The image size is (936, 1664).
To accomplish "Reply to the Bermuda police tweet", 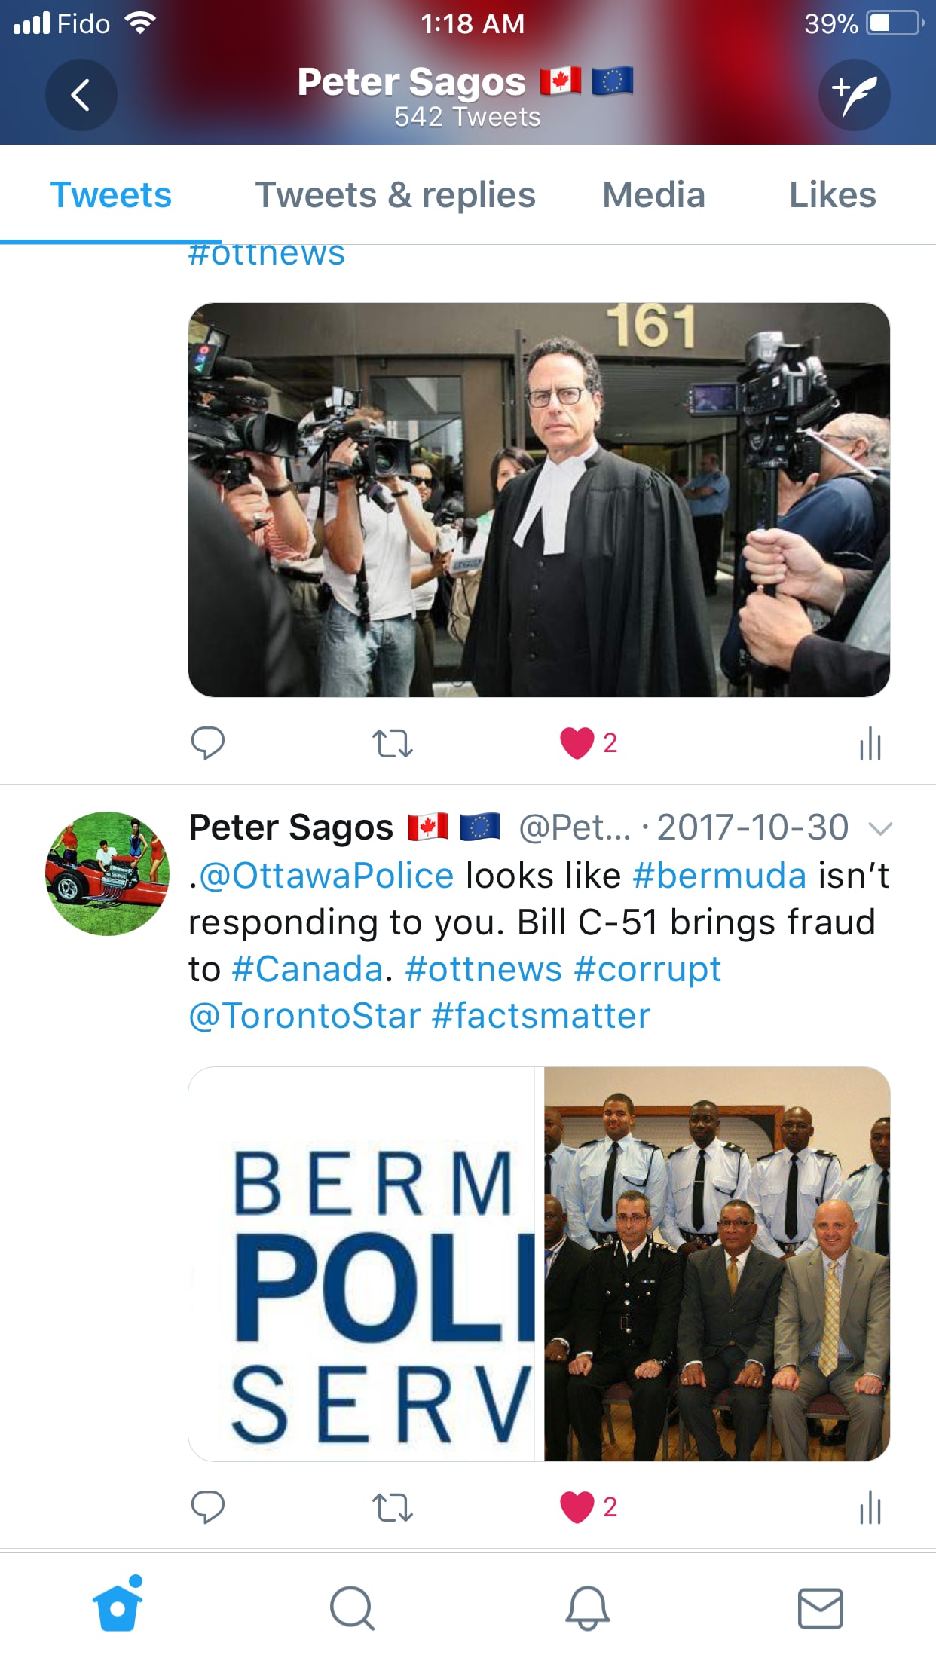I will pos(208,1507).
